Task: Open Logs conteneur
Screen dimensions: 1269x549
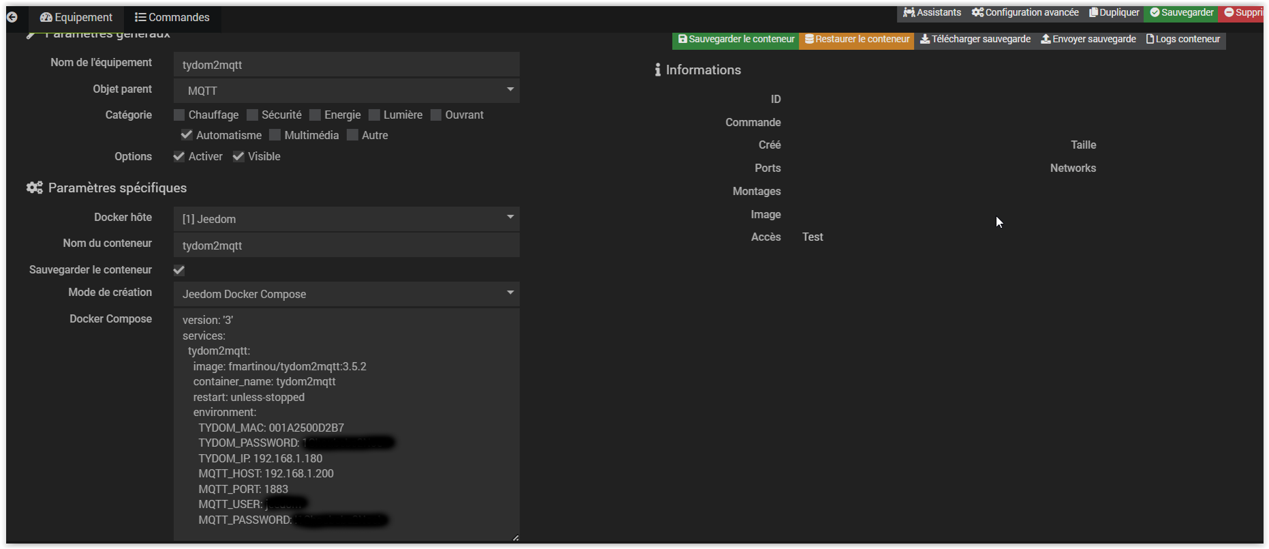Action: pos(1183,40)
